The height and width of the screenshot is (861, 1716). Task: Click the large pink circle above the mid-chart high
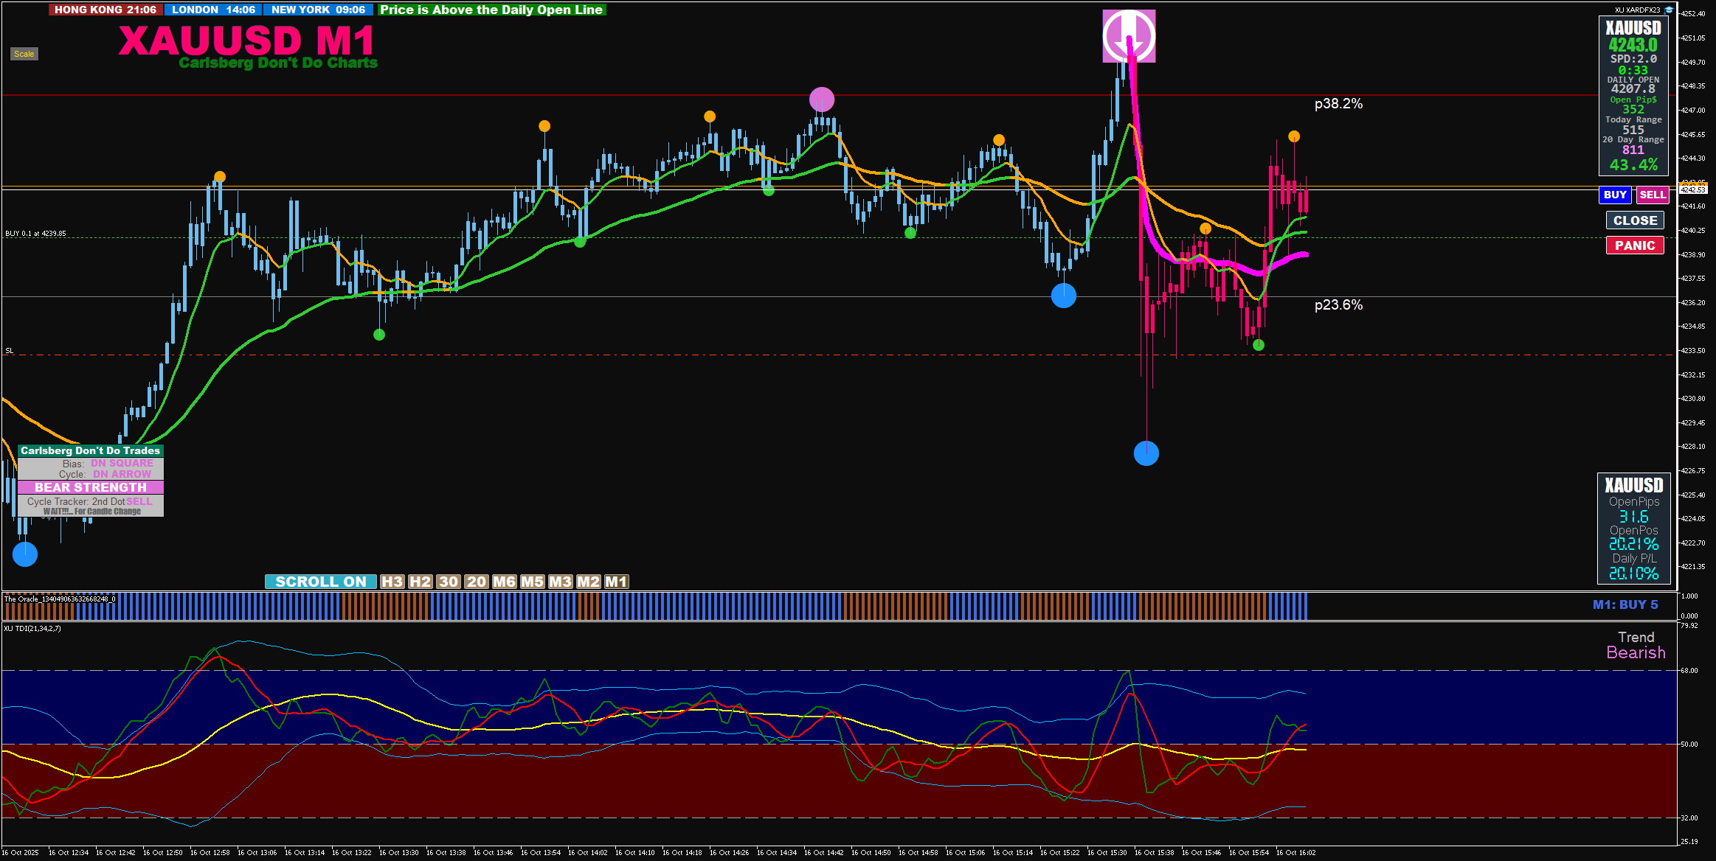click(821, 100)
